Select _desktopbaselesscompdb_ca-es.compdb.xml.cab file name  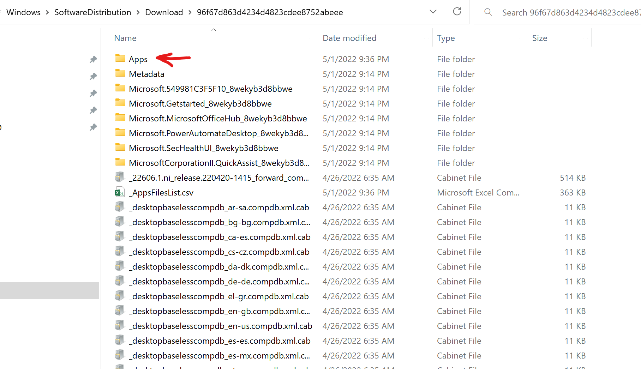tap(220, 237)
